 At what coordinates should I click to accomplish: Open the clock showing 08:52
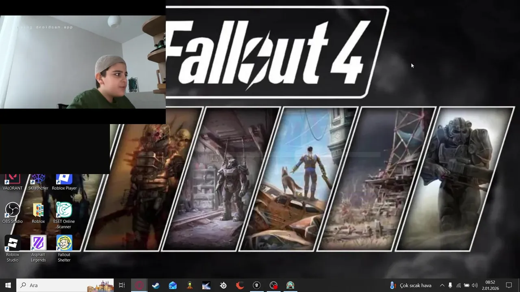[490, 285]
